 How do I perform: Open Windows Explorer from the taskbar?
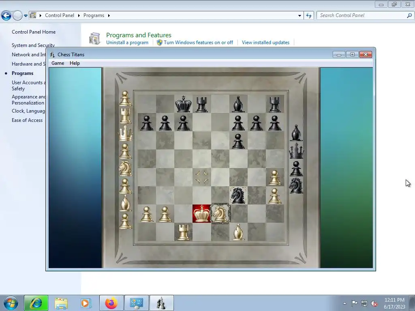point(61,303)
